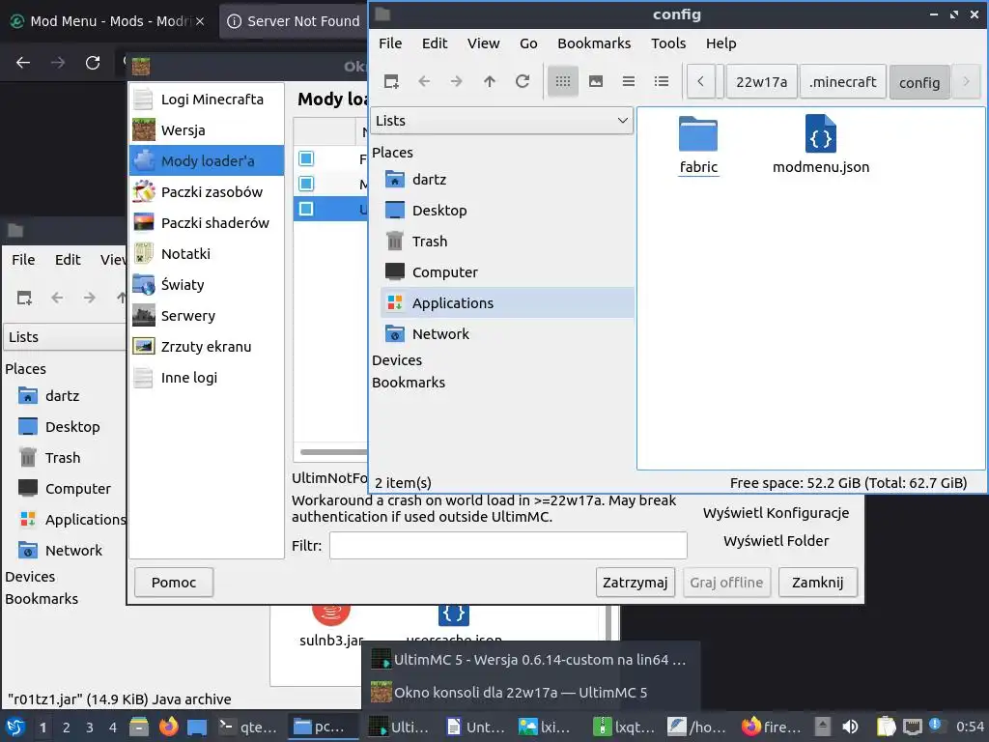Open Inne logi page

(x=207, y=378)
